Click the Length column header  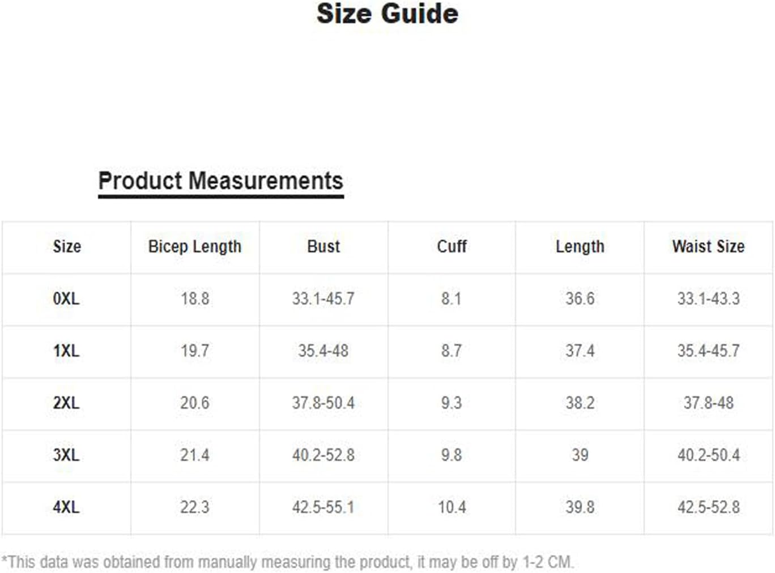click(580, 246)
